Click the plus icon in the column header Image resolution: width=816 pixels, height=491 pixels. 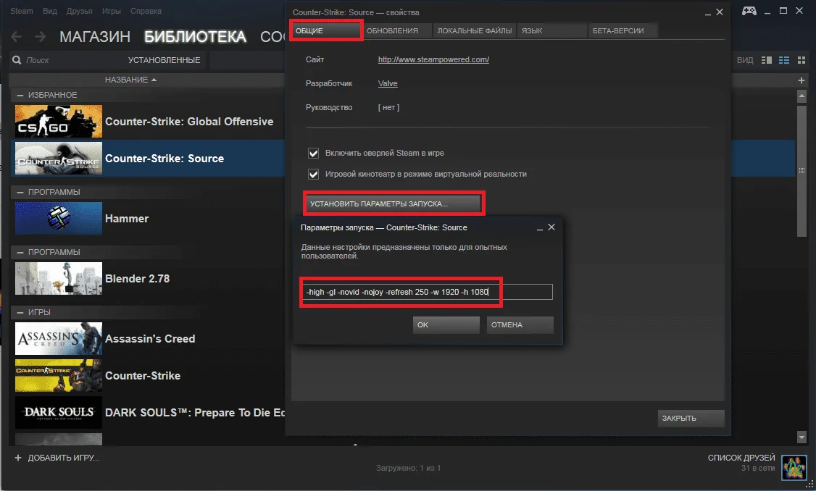[x=801, y=80]
